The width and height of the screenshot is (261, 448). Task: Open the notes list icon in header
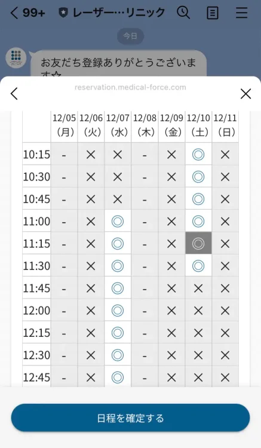[x=213, y=13]
